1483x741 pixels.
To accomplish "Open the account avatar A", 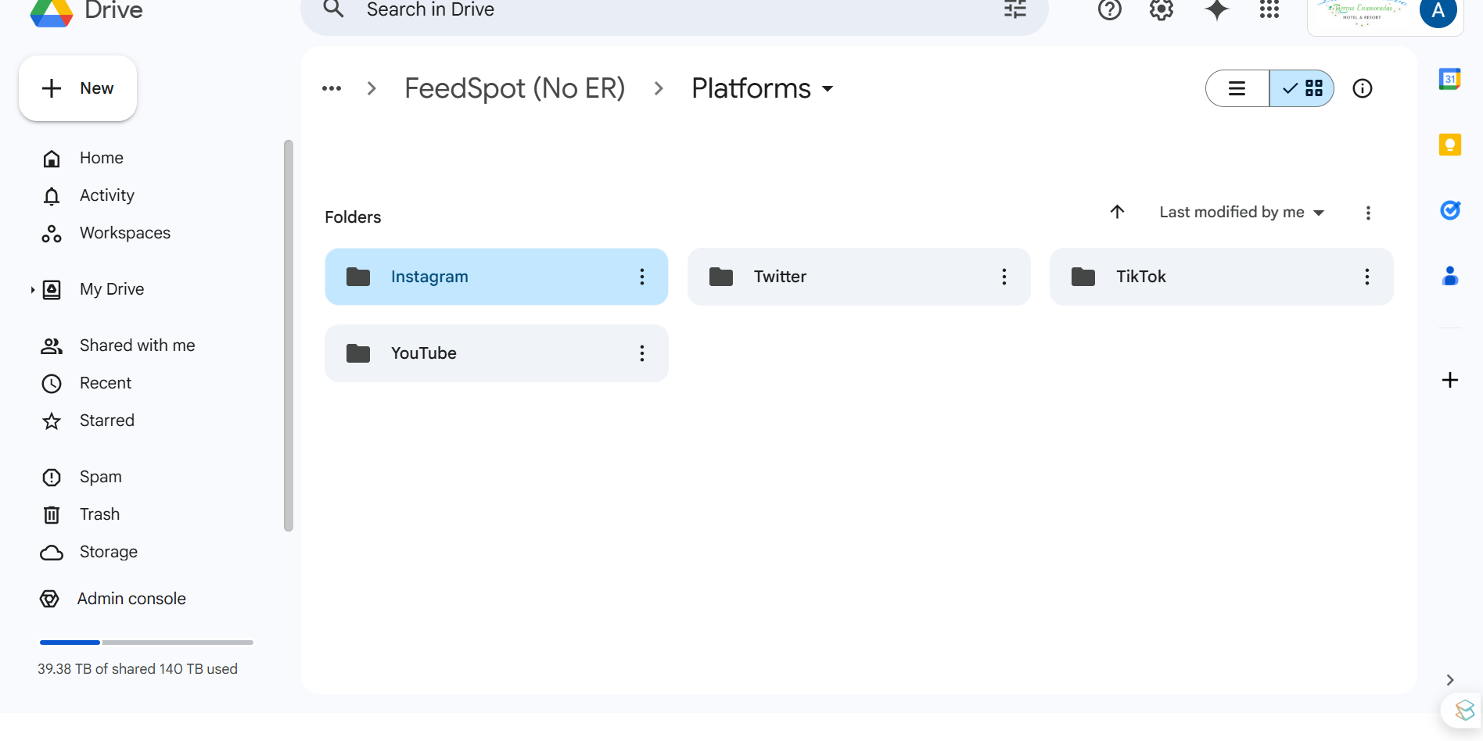I will pos(1438,11).
